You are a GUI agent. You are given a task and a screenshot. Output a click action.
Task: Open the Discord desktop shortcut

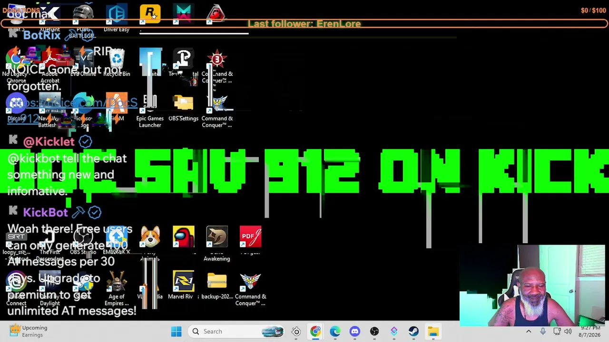pyautogui.click(x=17, y=107)
